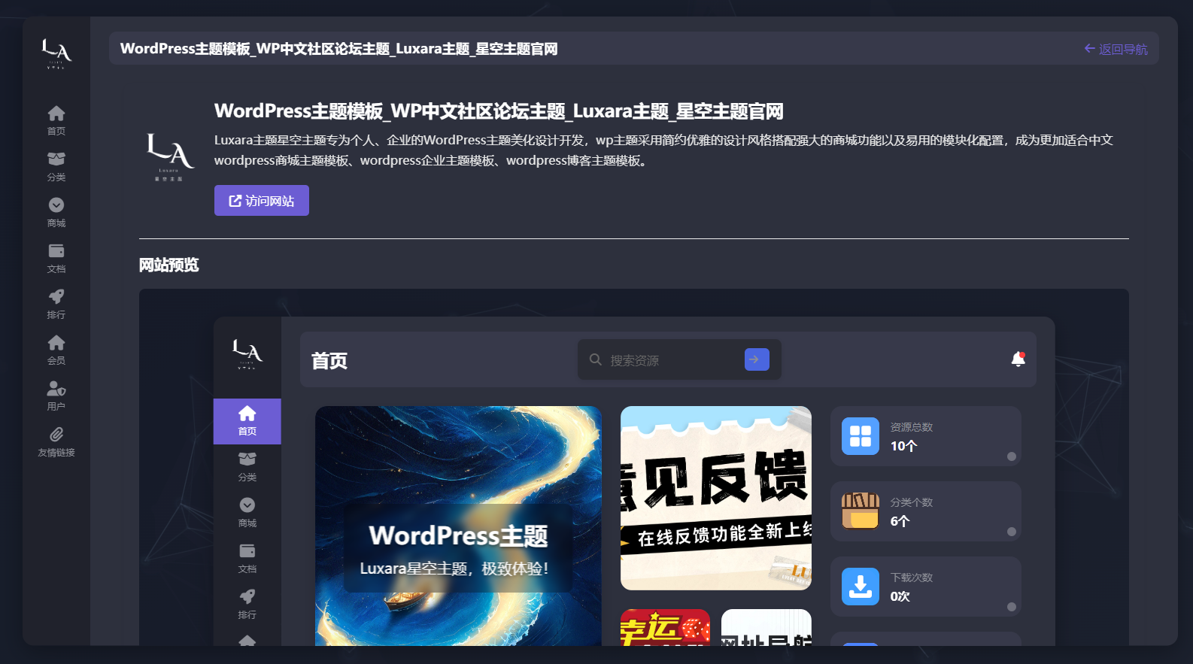Click the Luxara logo inside the preview

247,353
